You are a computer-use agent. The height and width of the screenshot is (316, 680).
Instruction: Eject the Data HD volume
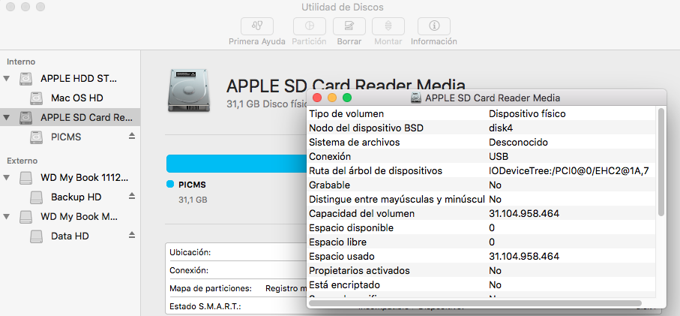[132, 236]
